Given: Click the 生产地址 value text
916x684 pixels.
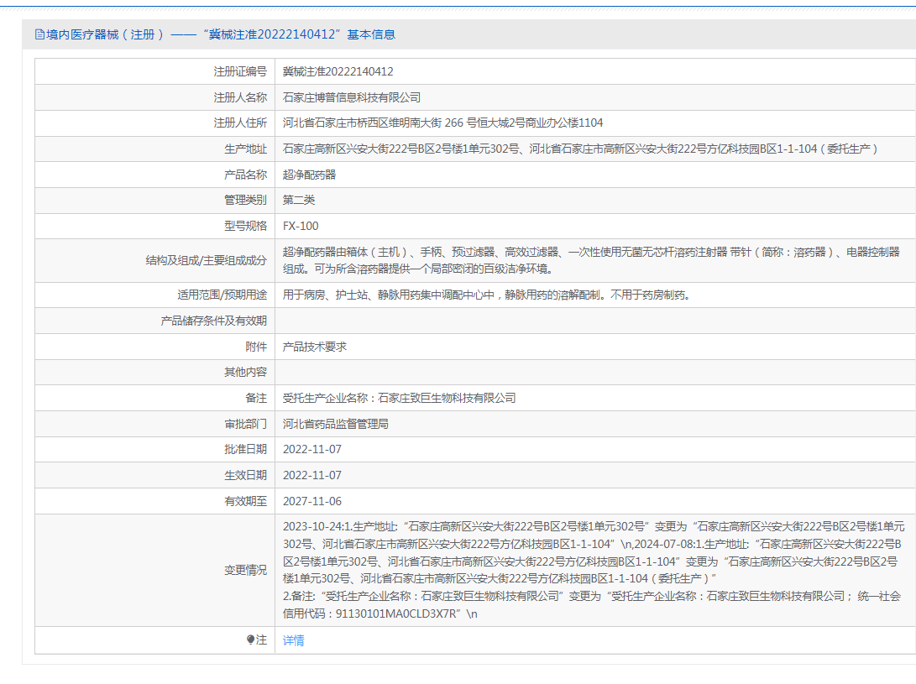Looking at the screenshot, I should [x=580, y=149].
